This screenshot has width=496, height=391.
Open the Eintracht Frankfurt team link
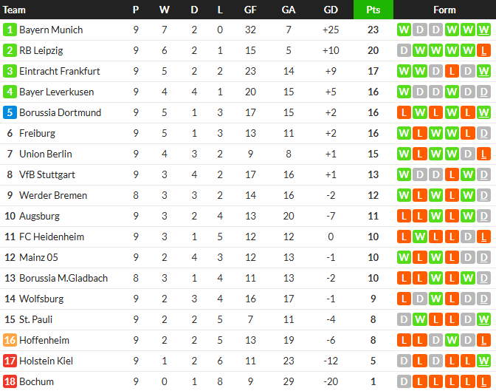pos(59,72)
